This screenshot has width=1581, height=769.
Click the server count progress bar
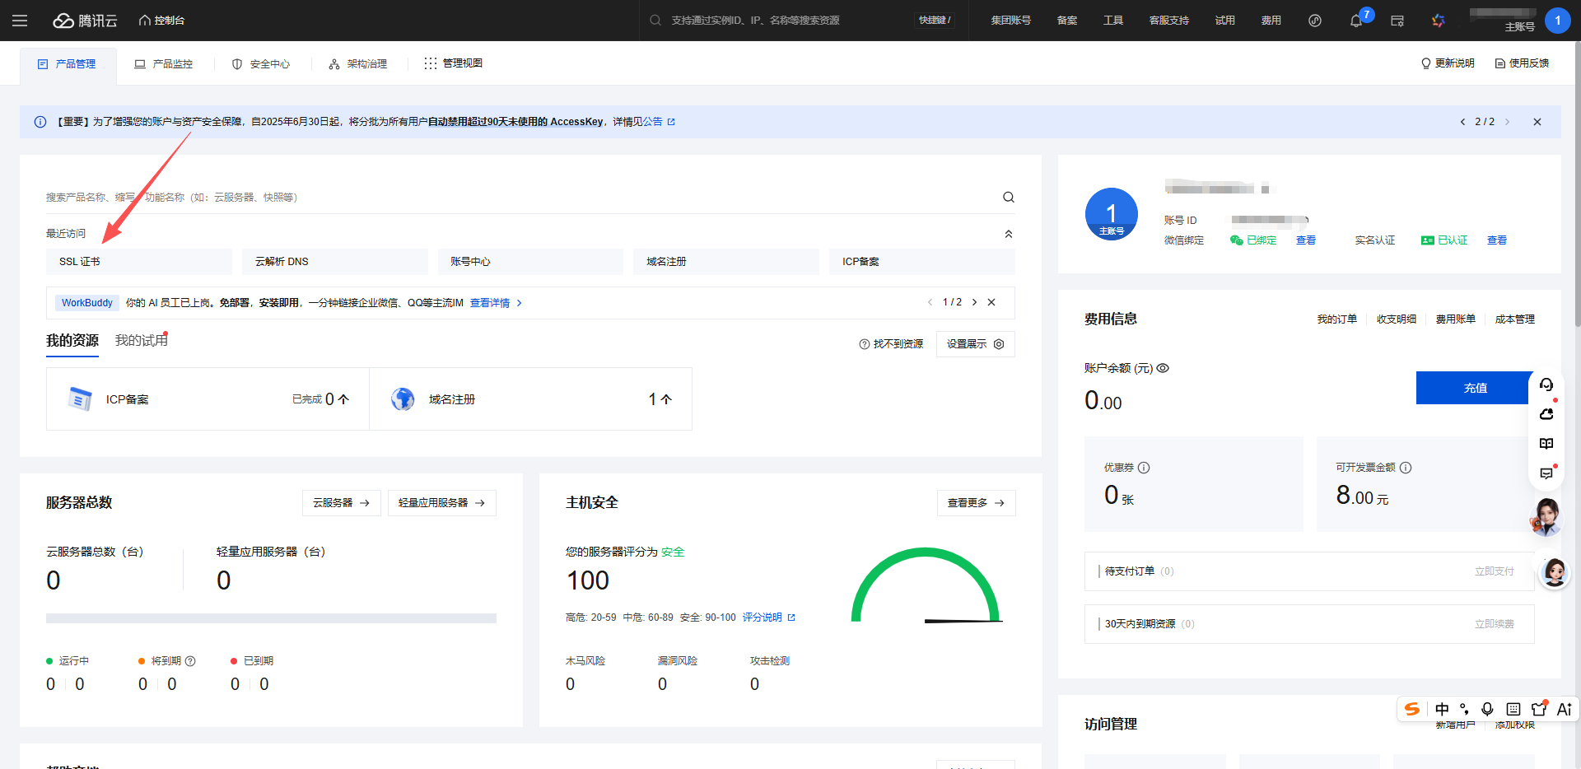(x=271, y=618)
